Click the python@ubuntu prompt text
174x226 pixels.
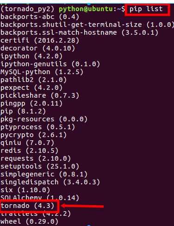[x=86, y=9]
